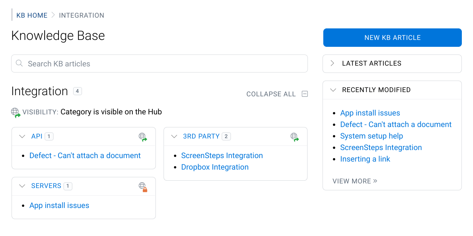Open the Dropbox Integration article
This screenshot has width=473, height=236.
[215, 167]
